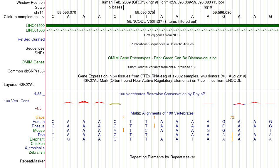Open the 100 Vert. Cons track label
This screenshot has width=279, height=168.
[x=16, y=101]
